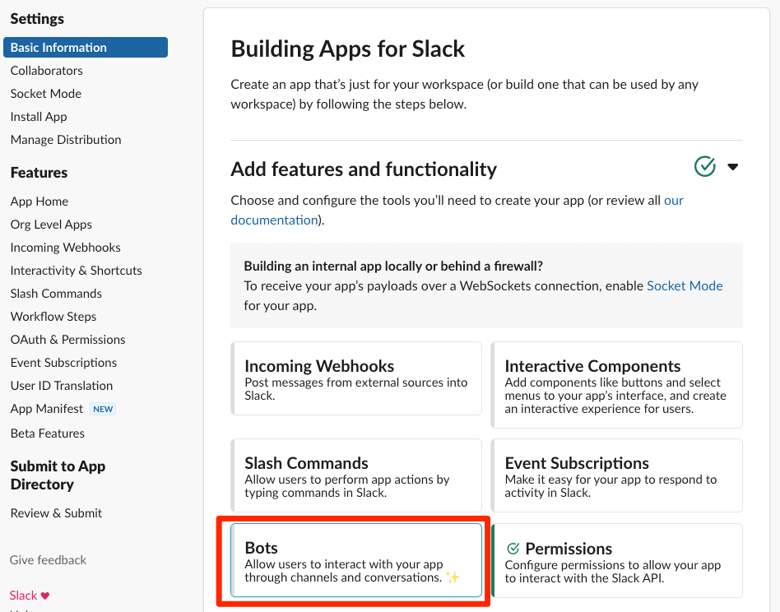Click the Permissions checkmark icon
This screenshot has width=780, height=612.
[x=513, y=549]
